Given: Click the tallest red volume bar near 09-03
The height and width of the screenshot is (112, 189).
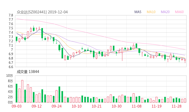Looking at the screenshot, I should [x=22, y=91].
